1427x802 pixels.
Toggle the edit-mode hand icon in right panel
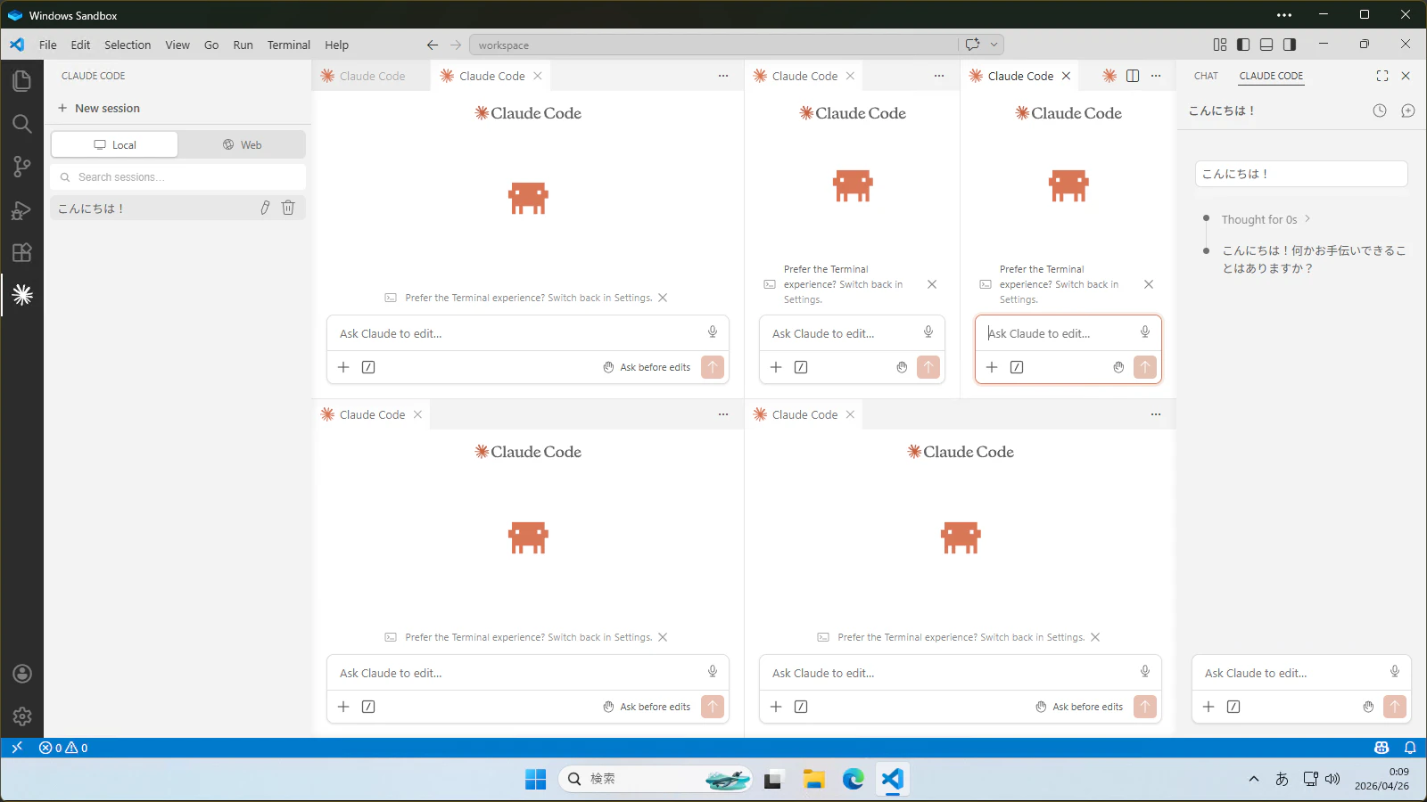pyautogui.click(x=1368, y=707)
